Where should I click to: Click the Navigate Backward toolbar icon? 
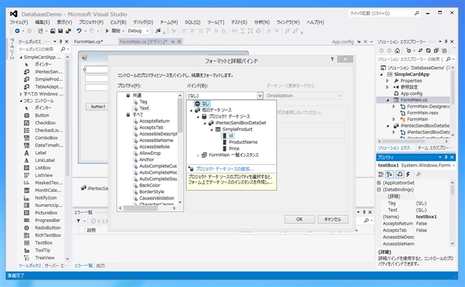coord(17,31)
